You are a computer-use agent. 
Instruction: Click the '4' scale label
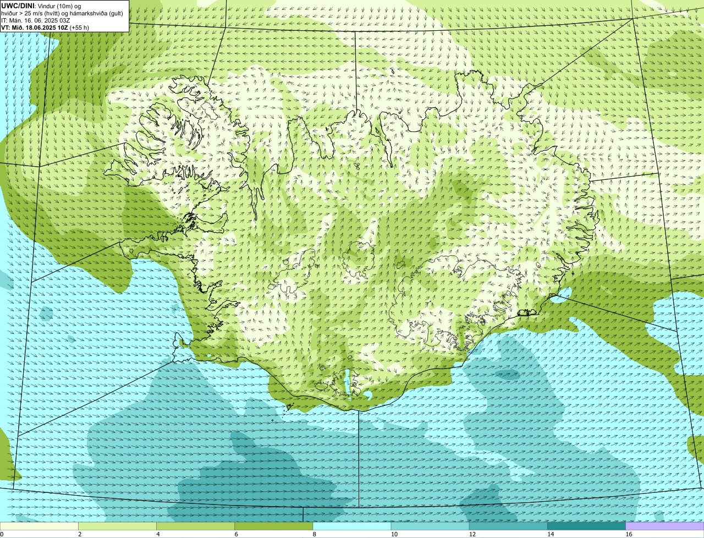(158, 534)
